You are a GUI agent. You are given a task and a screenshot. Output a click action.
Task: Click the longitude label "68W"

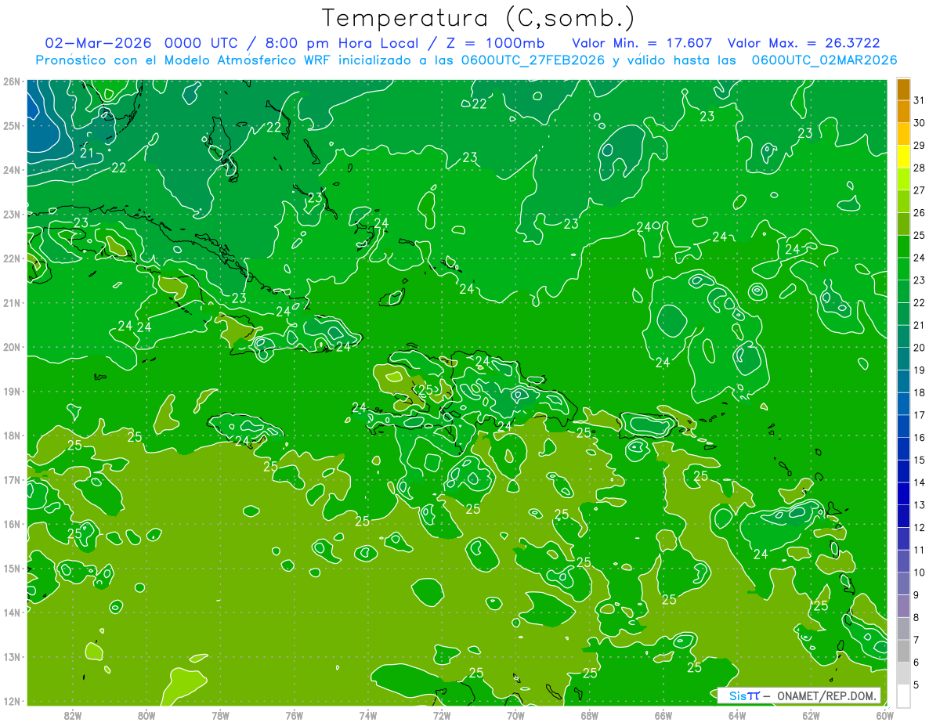pyautogui.click(x=589, y=715)
